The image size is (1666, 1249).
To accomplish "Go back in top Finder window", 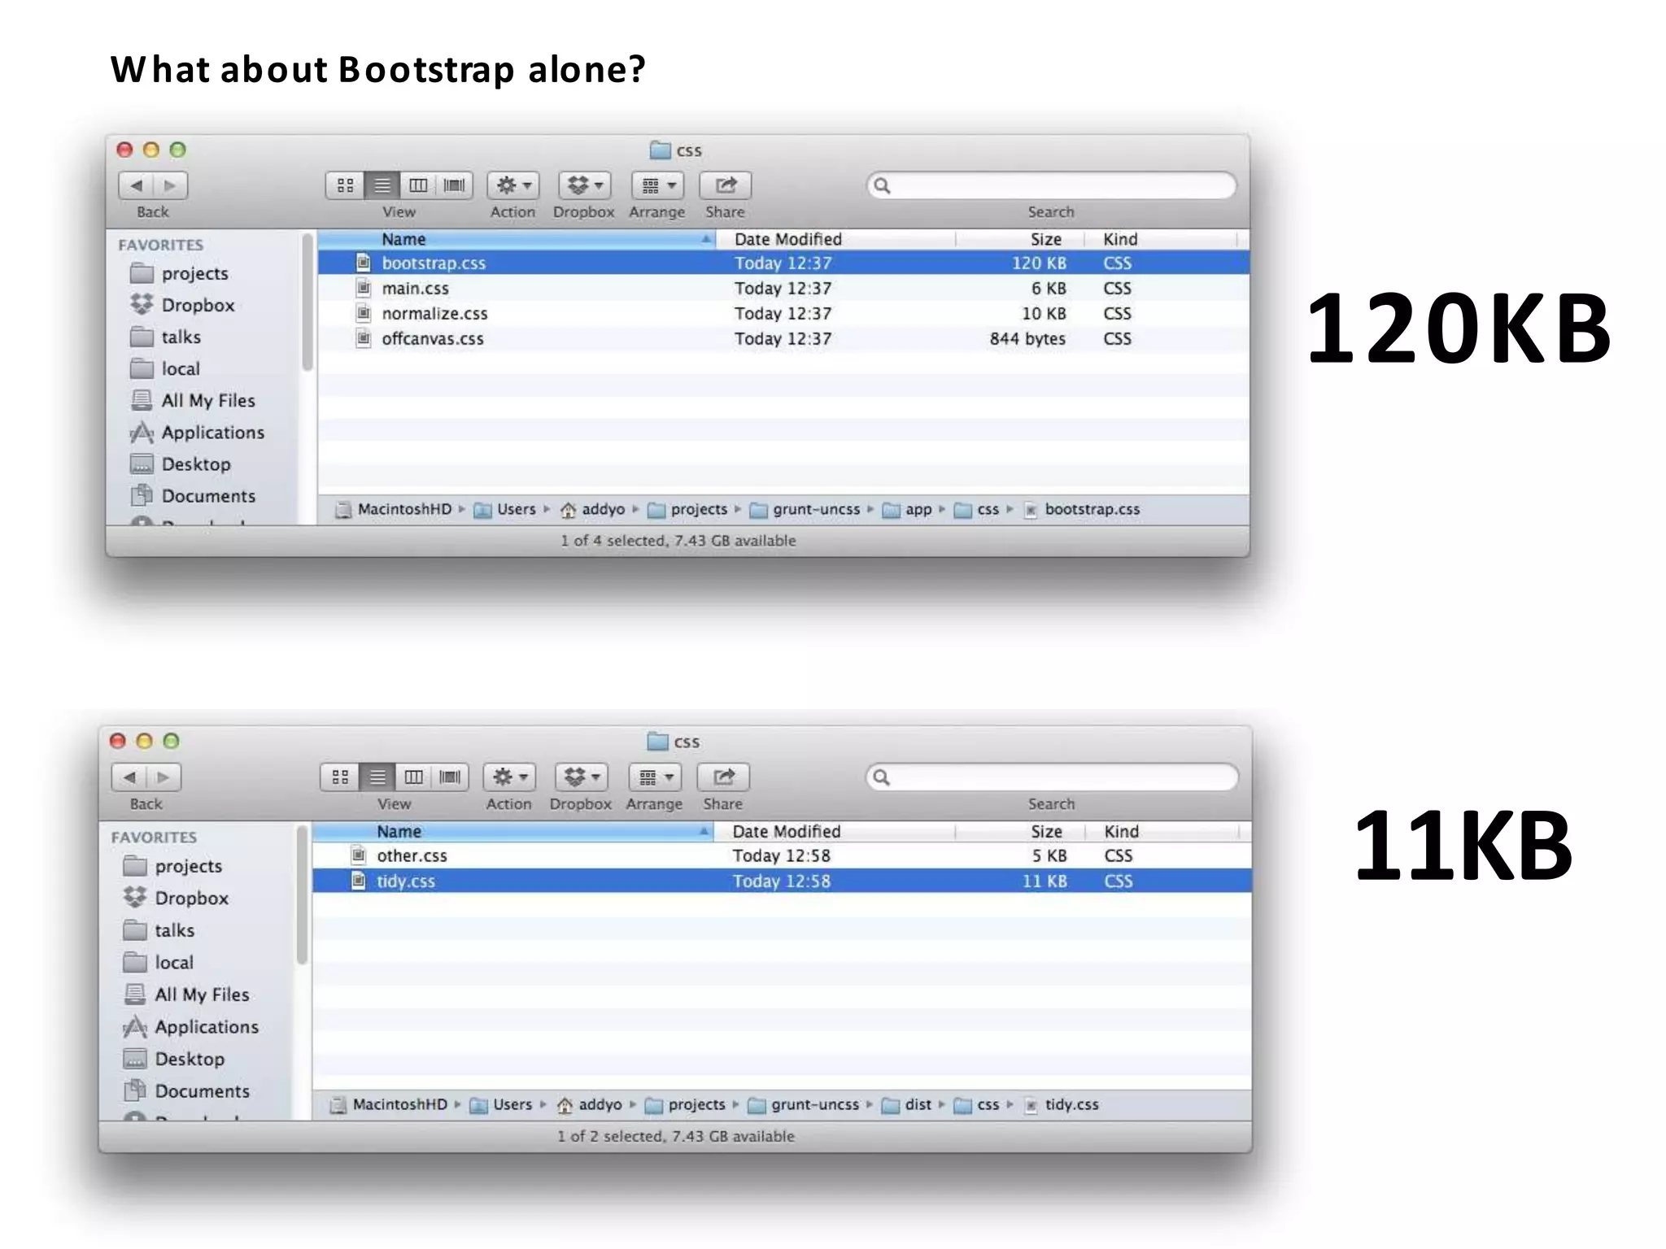I will coord(136,185).
